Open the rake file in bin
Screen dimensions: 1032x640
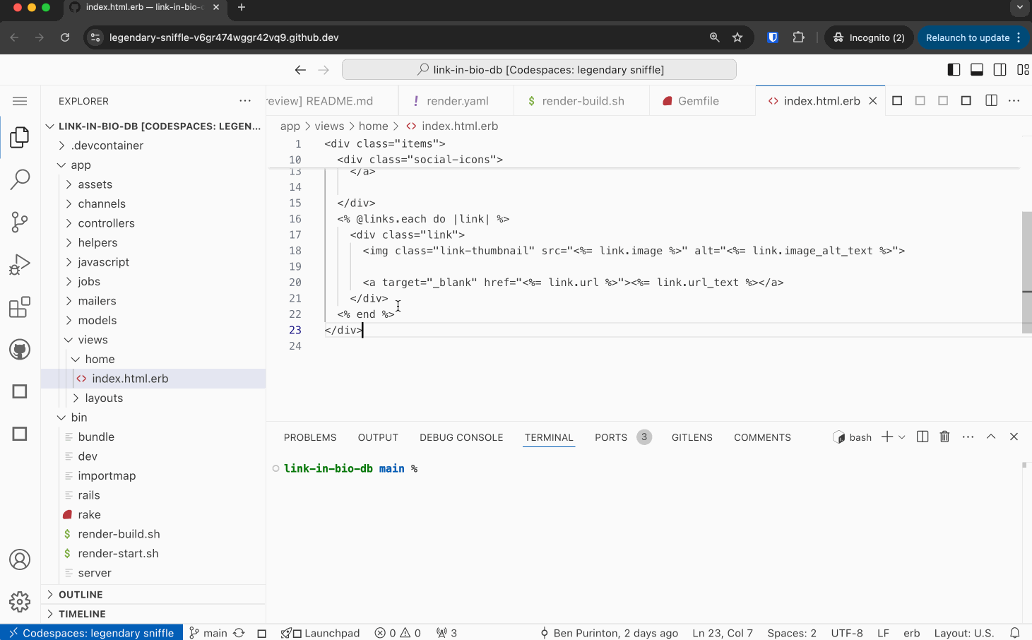(153, 515)
